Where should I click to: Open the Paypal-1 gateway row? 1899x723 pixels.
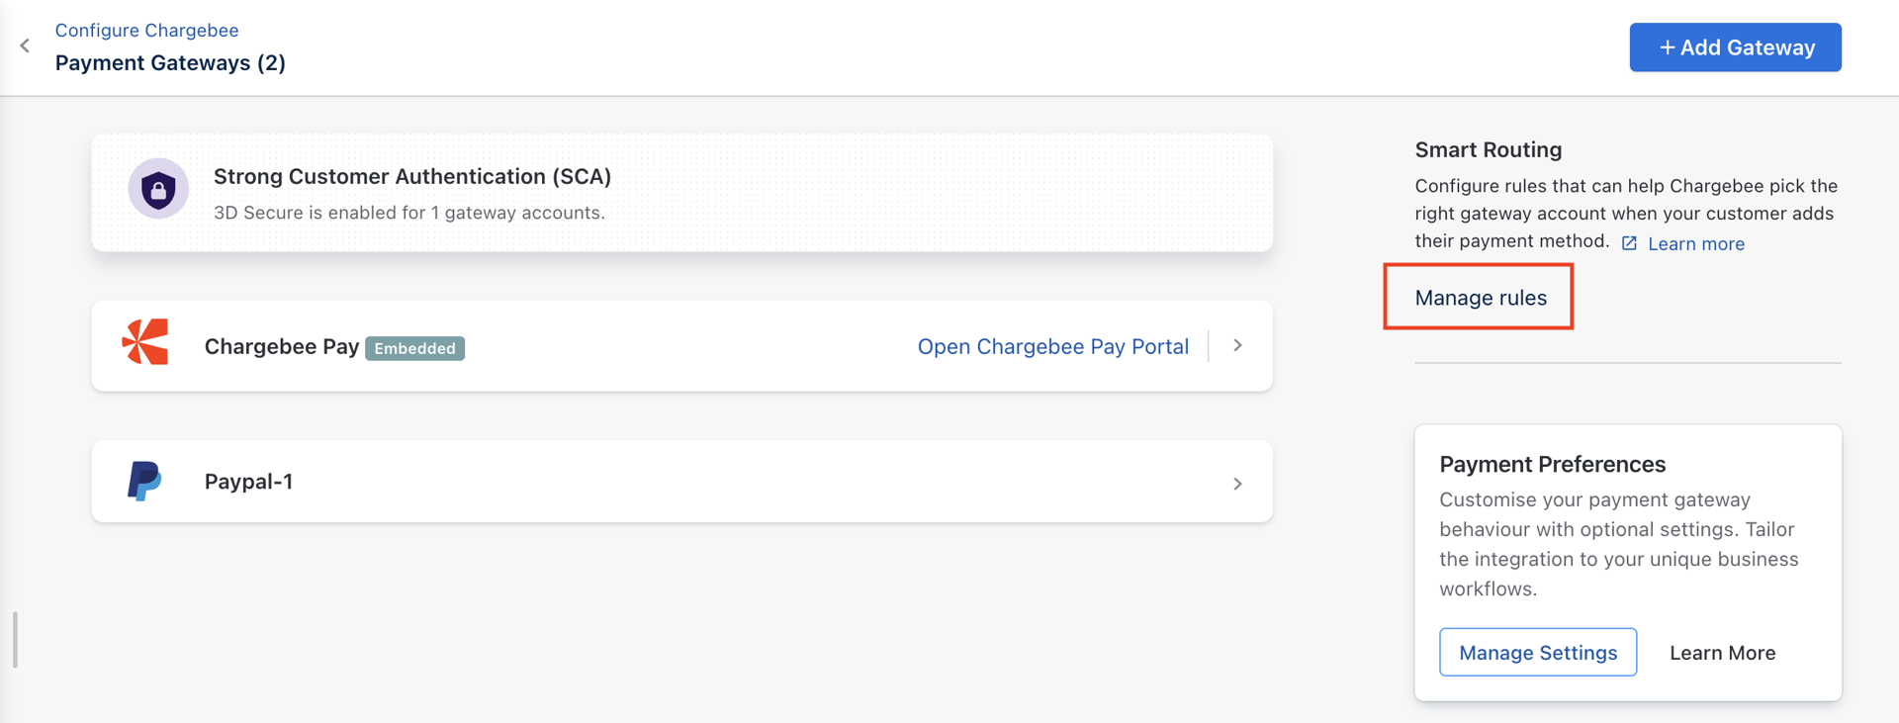[681, 482]
